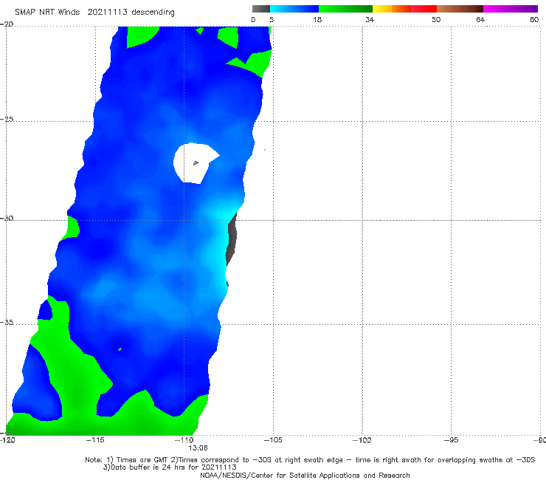Click the magenta-purple segment of the color bar
Viewport: 546px width, 480px height.
(511, 9)
